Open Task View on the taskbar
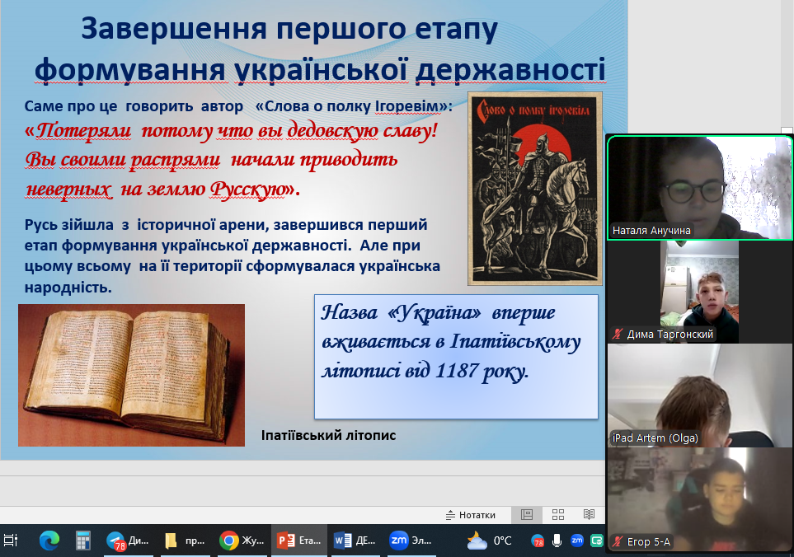The width and height of the screenshot is (794, 557). [11, 541]
